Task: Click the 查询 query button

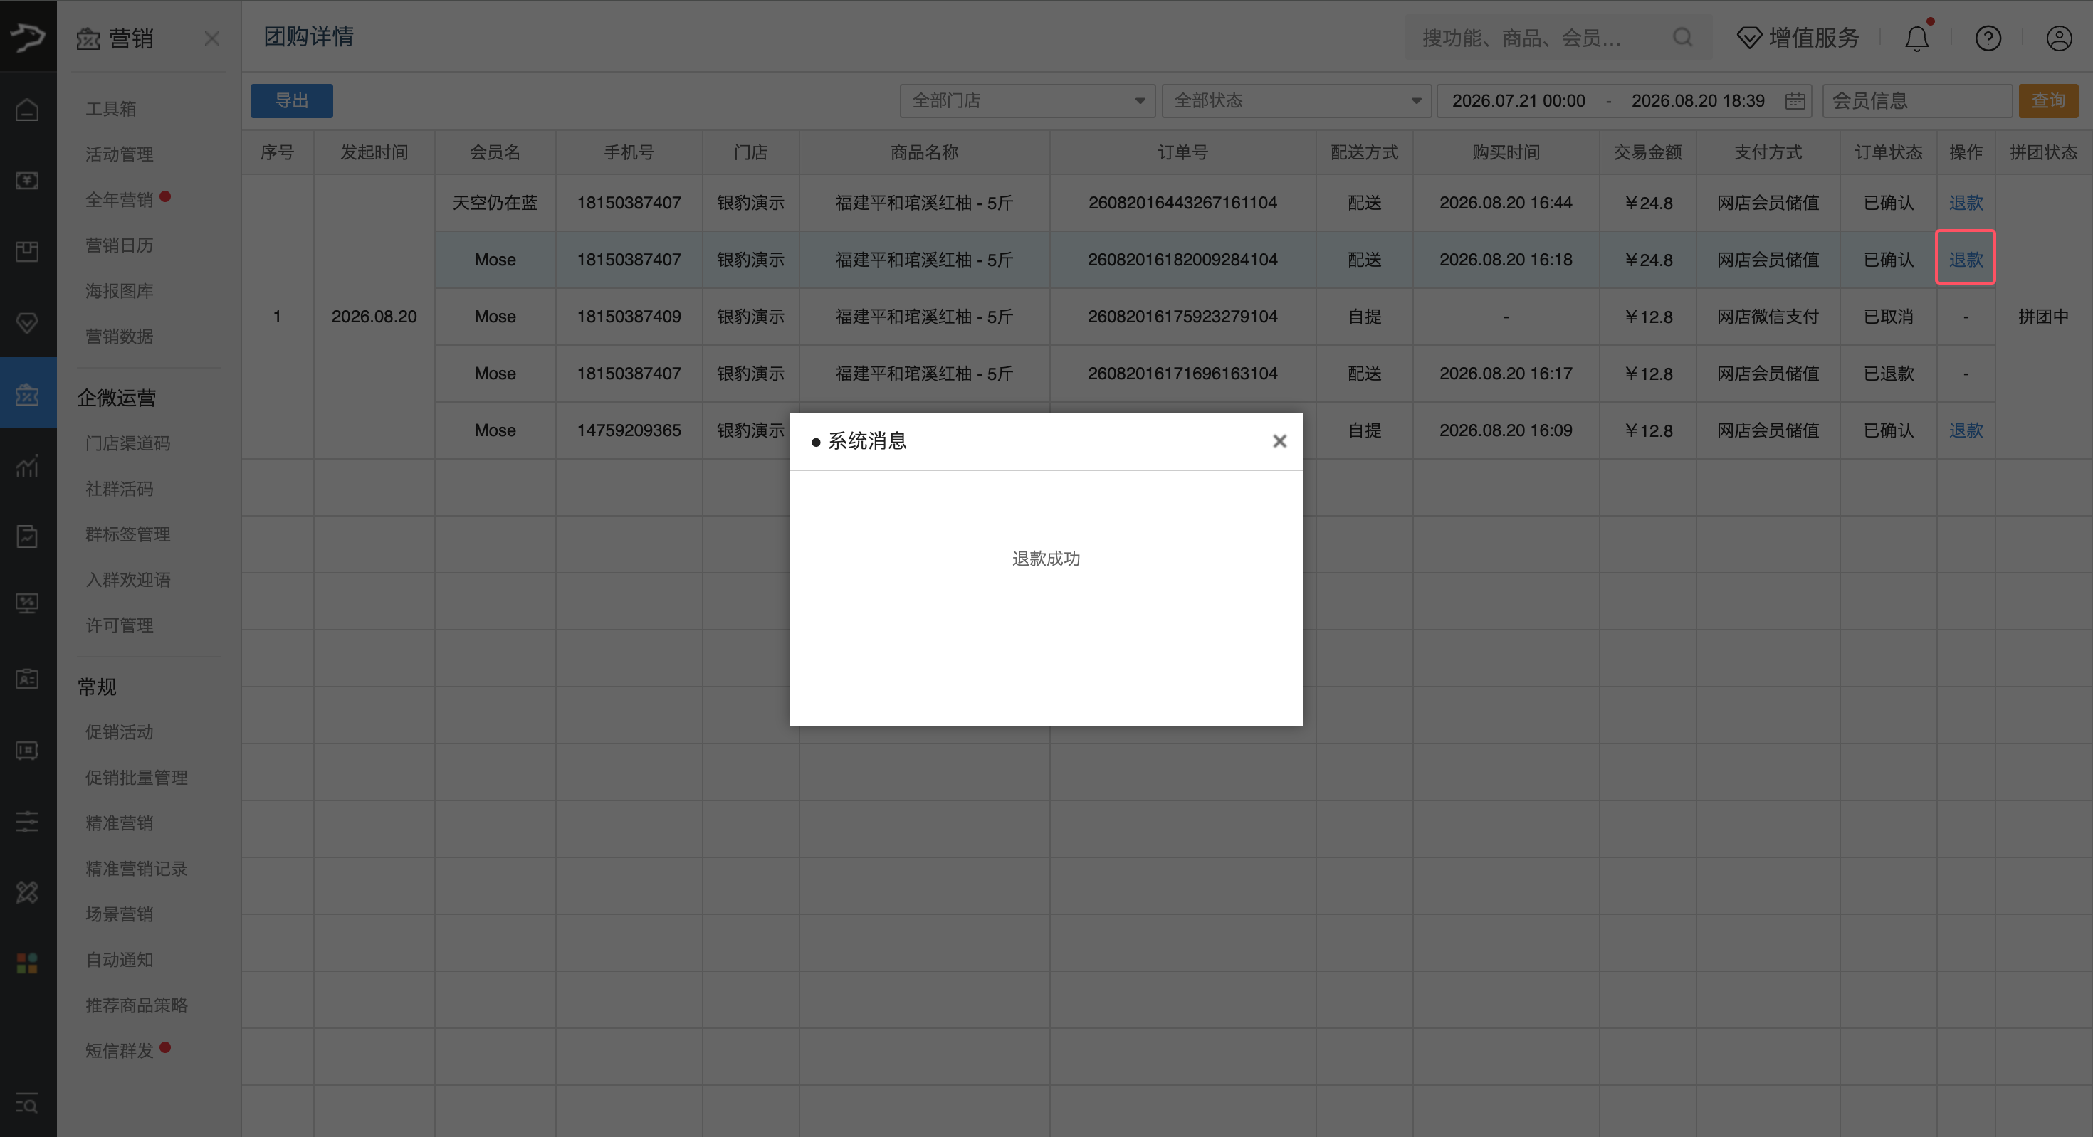Action: point(2048,101)
